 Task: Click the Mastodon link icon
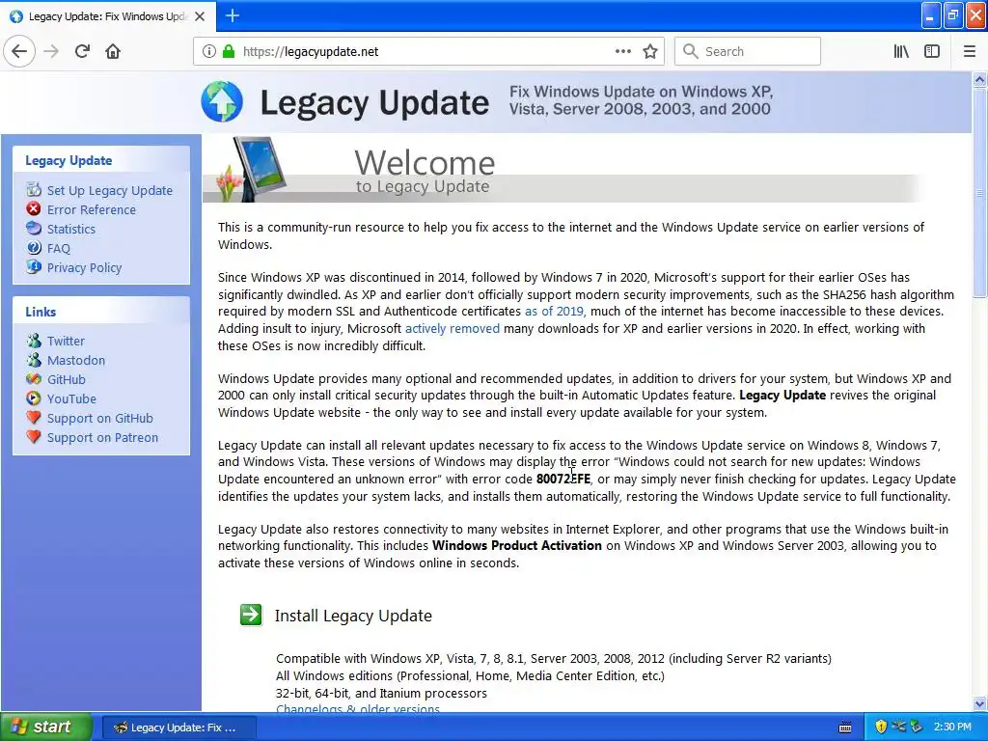click(x=34, y=360)
